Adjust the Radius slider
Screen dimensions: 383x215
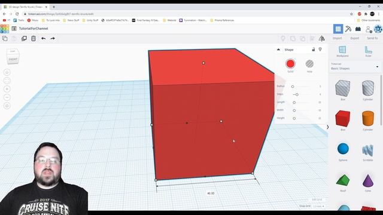click(x=293, y=86)
